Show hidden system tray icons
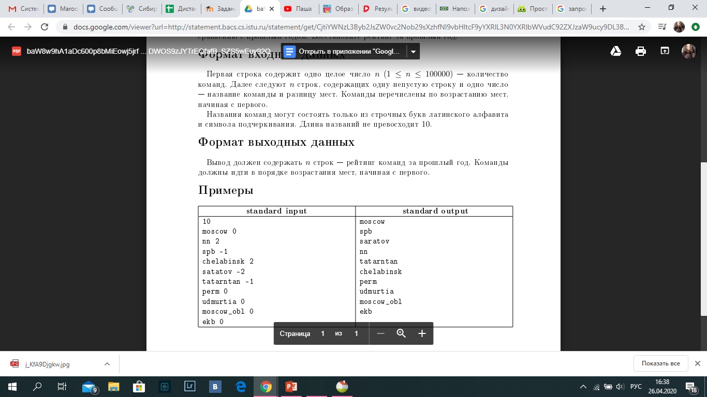This screenshot has width=707, height=397. tap(583, 387)
